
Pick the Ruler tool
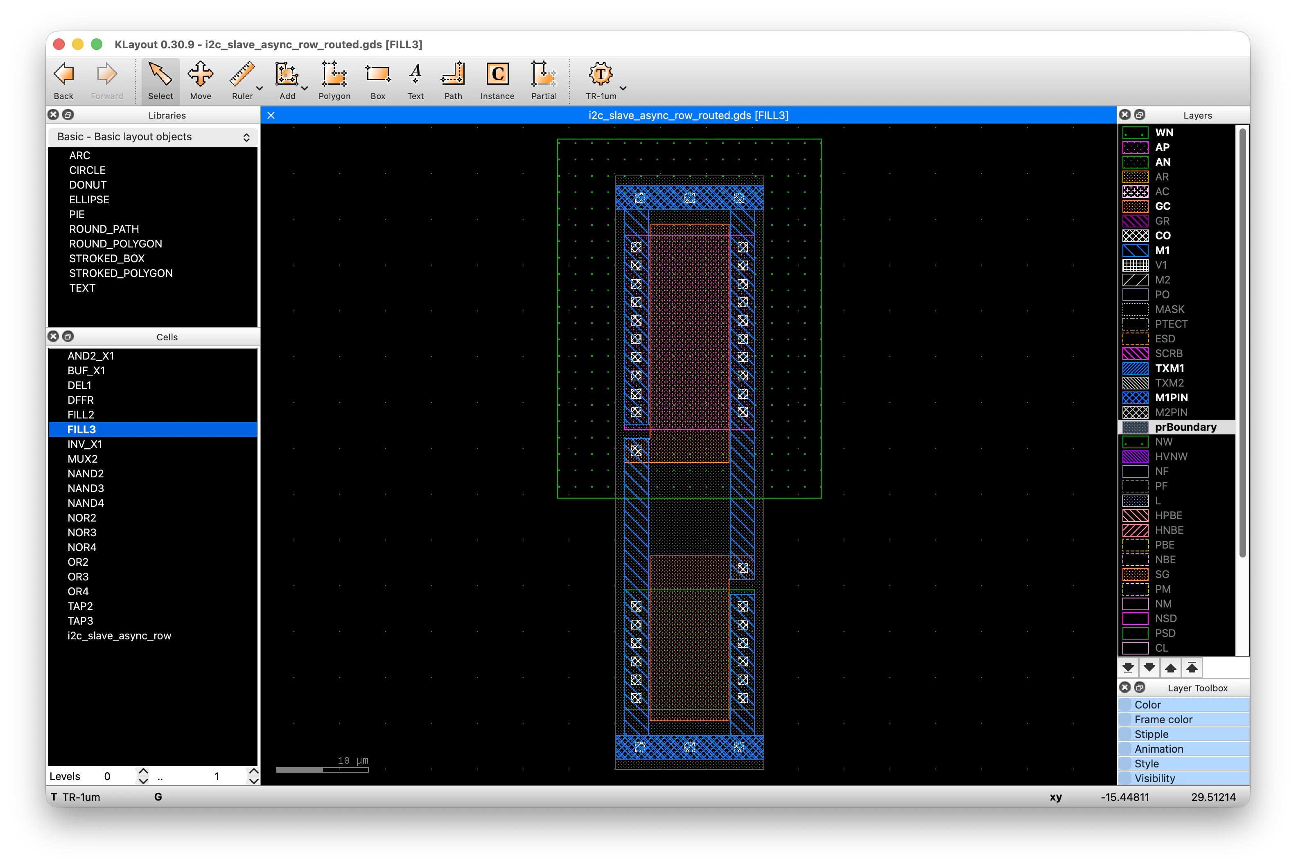click(x=242, y=81)
